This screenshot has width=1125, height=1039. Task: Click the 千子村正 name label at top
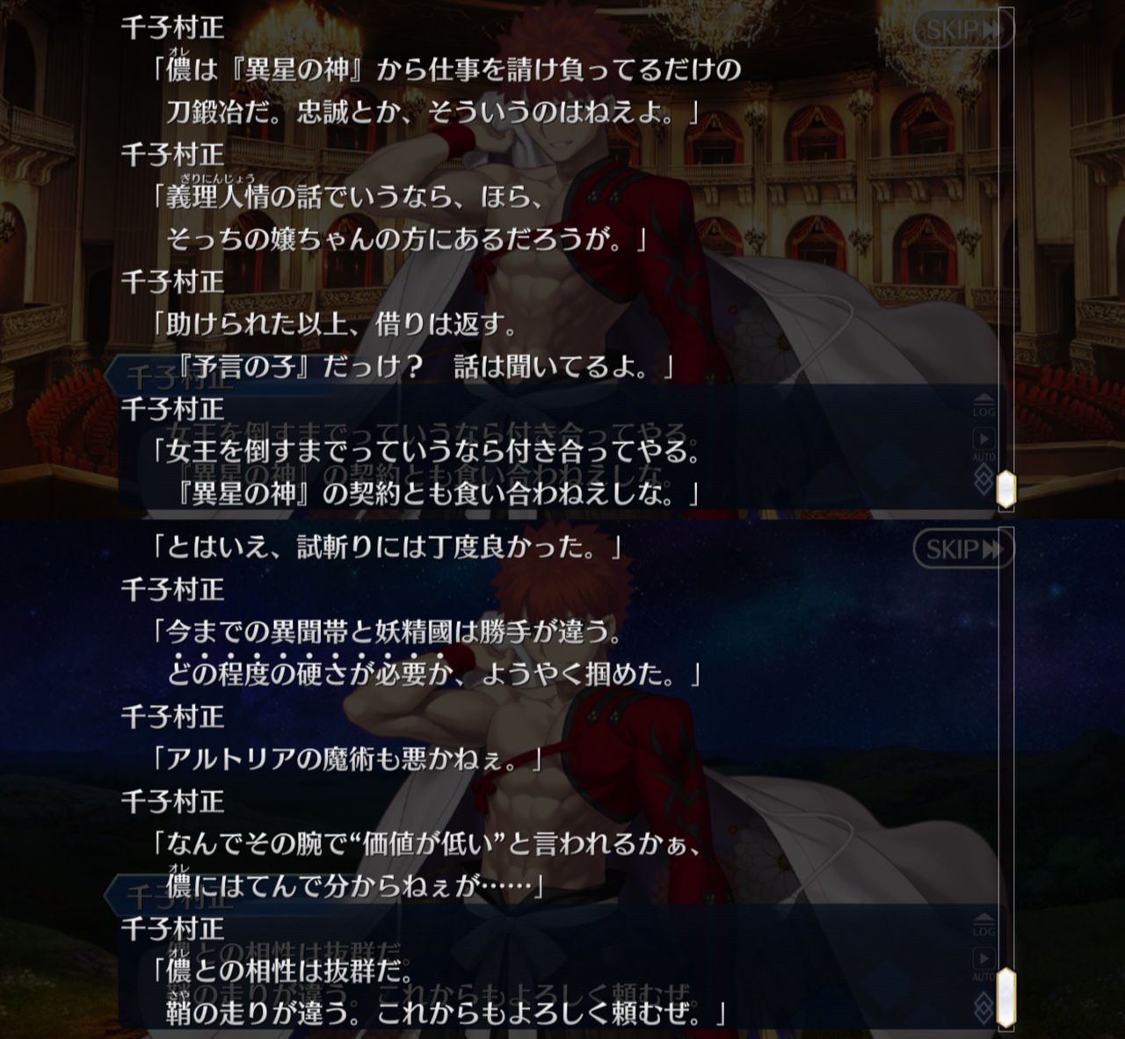173,26
